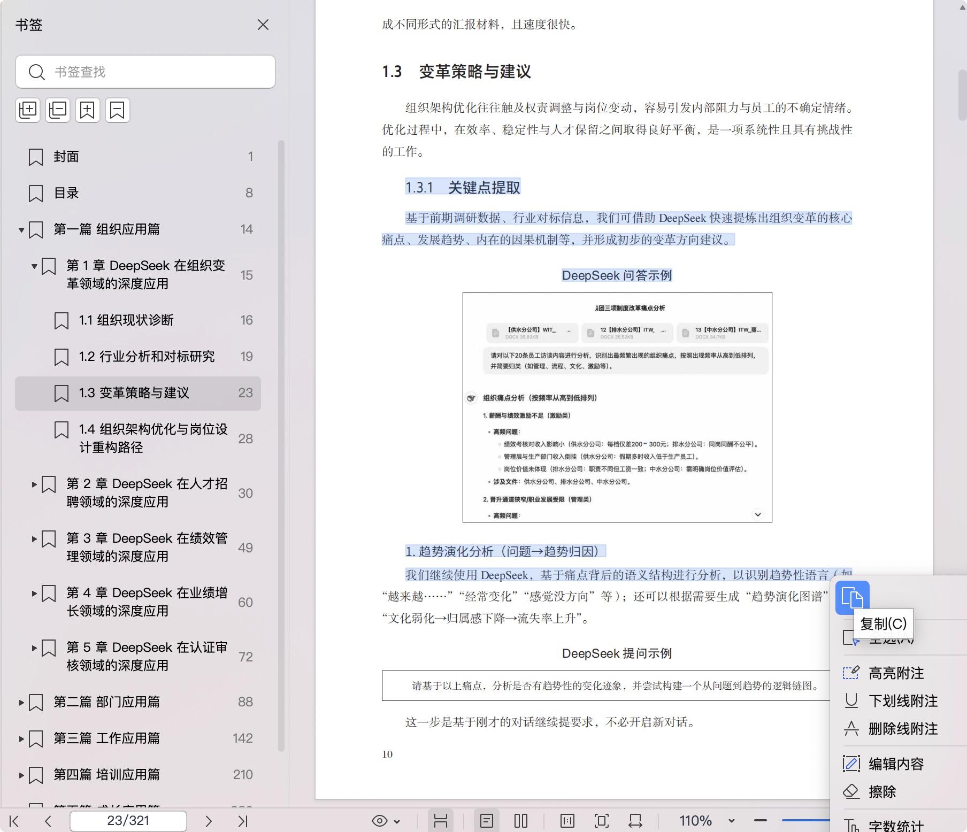Click the delete bookmark icon
Viewport: 967px width, 832px height.
(118, 110)
